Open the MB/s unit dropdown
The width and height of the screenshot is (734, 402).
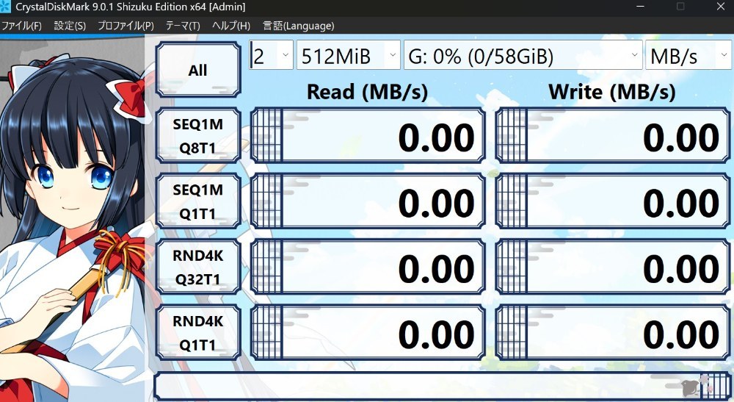688,55
